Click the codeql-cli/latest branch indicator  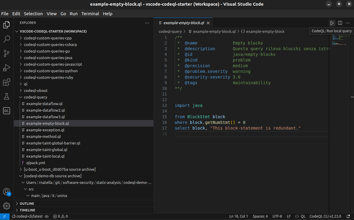(27, 216)
